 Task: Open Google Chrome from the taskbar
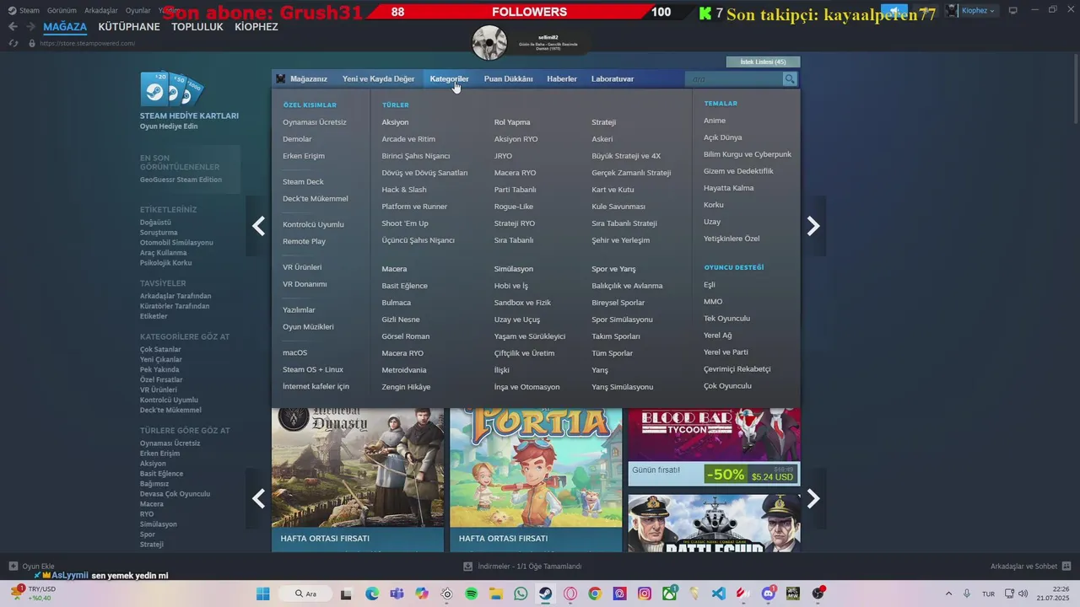coord(595,594)
